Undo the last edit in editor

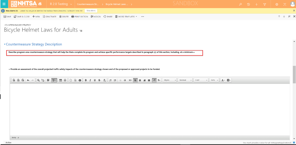click(28, 80)
